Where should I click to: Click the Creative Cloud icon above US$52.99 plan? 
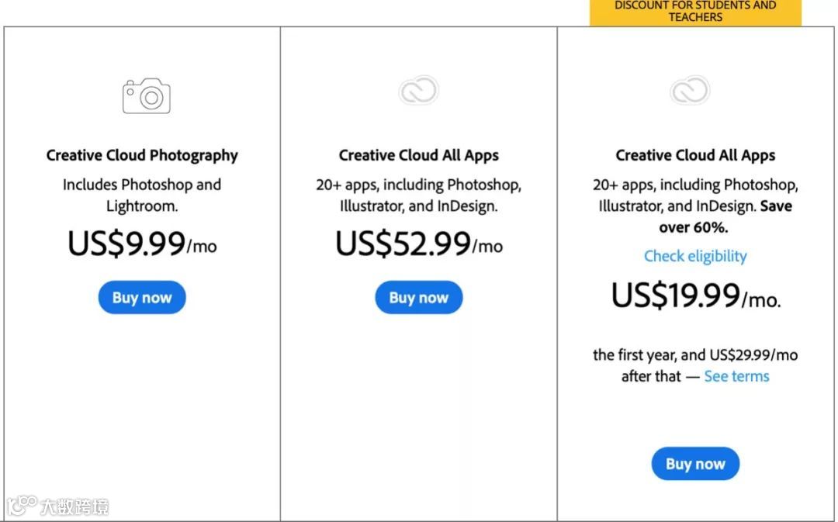(418, 91)
